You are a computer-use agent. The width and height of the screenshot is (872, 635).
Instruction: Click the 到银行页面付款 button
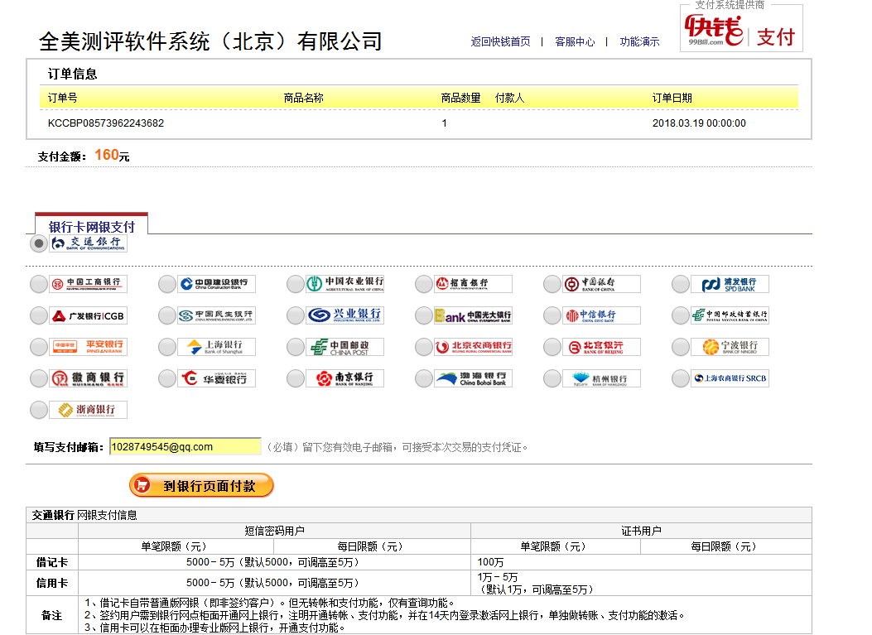coord(201,485)
